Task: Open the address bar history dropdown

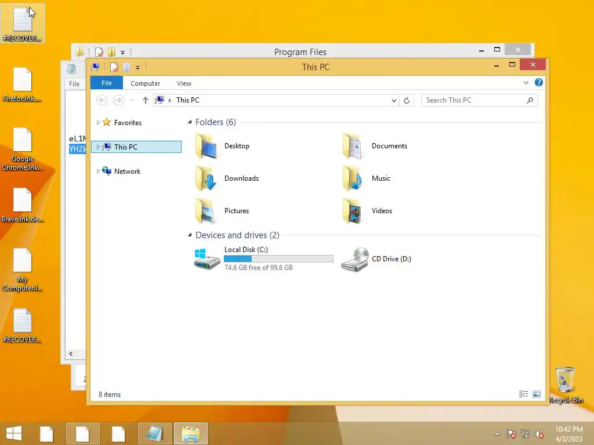Action: coord(394,100)
